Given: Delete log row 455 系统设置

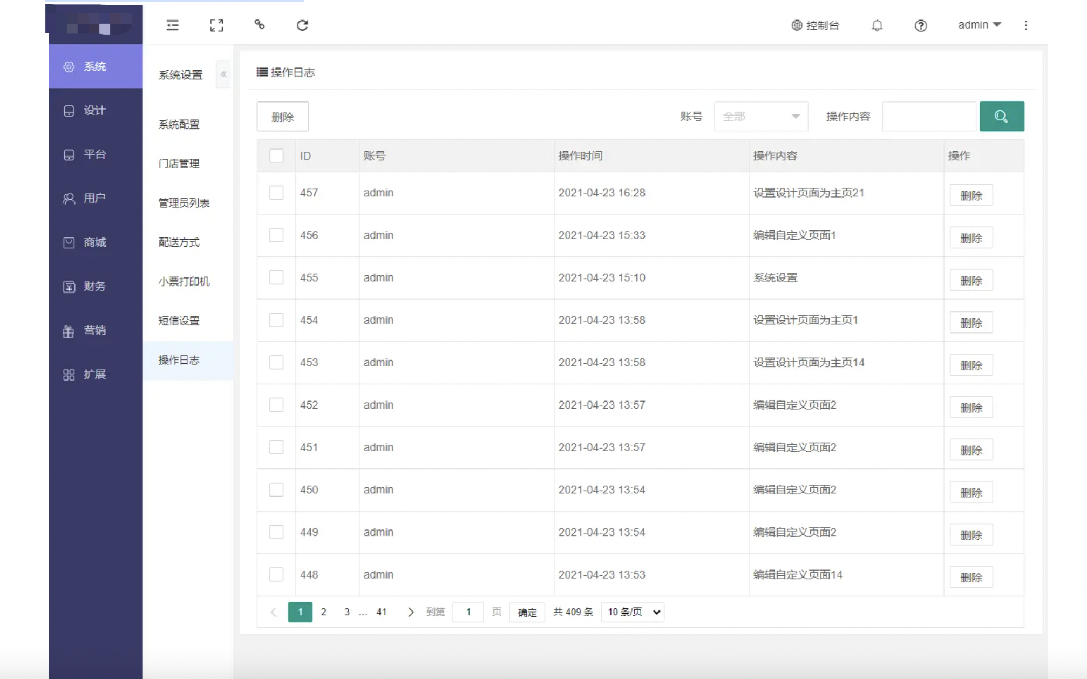Looking at the screenshot, I should point(971,280).
